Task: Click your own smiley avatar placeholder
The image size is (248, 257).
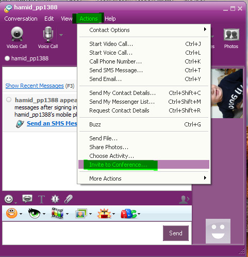Action: click(218, 231)
